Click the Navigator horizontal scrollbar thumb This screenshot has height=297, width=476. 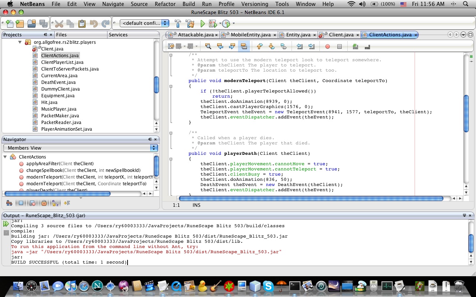(x=57, y=193)
